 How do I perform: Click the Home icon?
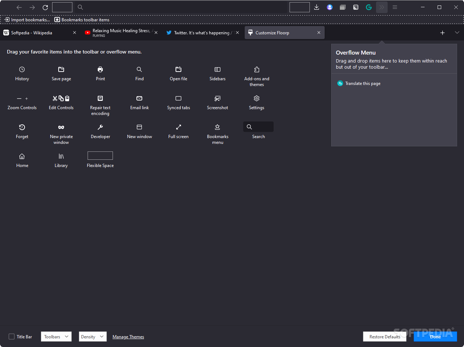pos(22,156)
